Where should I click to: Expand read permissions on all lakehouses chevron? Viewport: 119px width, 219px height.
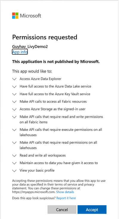(14, 143)
